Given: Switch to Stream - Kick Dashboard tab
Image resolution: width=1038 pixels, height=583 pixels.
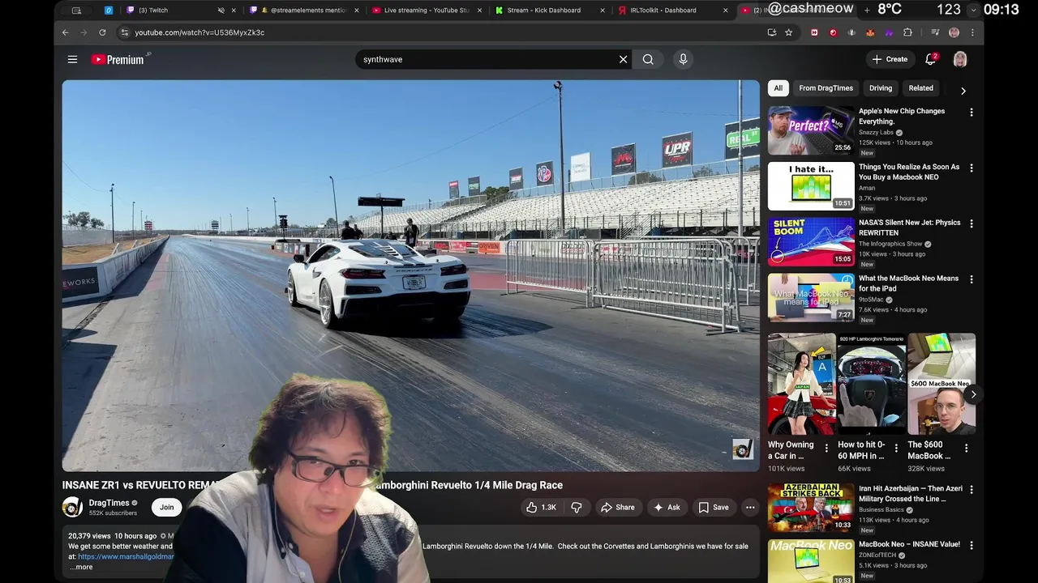Looking at the screenshot, I should (x=547, y=11).
